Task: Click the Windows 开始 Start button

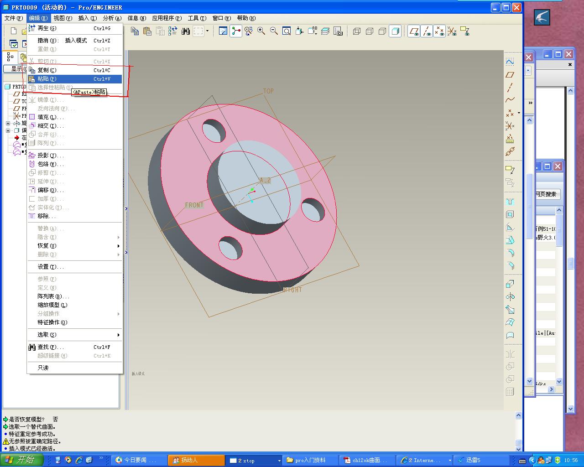Action: (x=21, y=460)
